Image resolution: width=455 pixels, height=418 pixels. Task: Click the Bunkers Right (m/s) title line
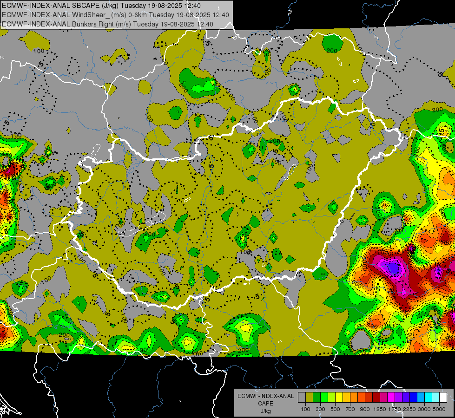(107, 24)
